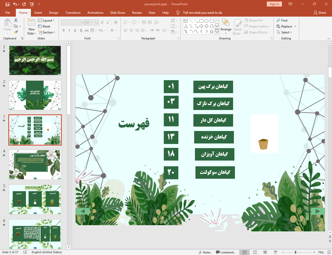Viewport: 332px width, 255px height.
Task: Click the Find magnifier icon
Action: (279, 20)
